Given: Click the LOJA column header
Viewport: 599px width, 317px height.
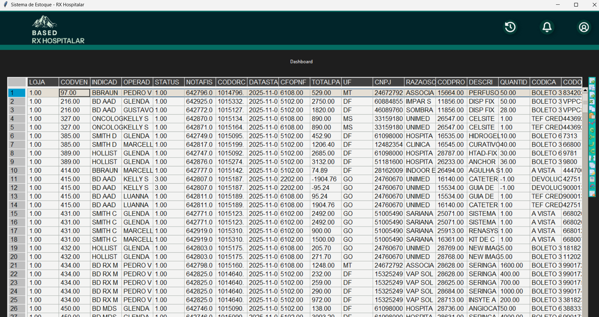Looking at the screenshot, I should [x=43, y=82].
